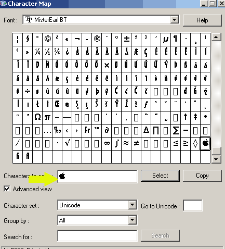Image resolution: width=225 pixels, height=249 pixels.
Task: Choose the division ÷ sign
Action: click(x=28, y=92)
